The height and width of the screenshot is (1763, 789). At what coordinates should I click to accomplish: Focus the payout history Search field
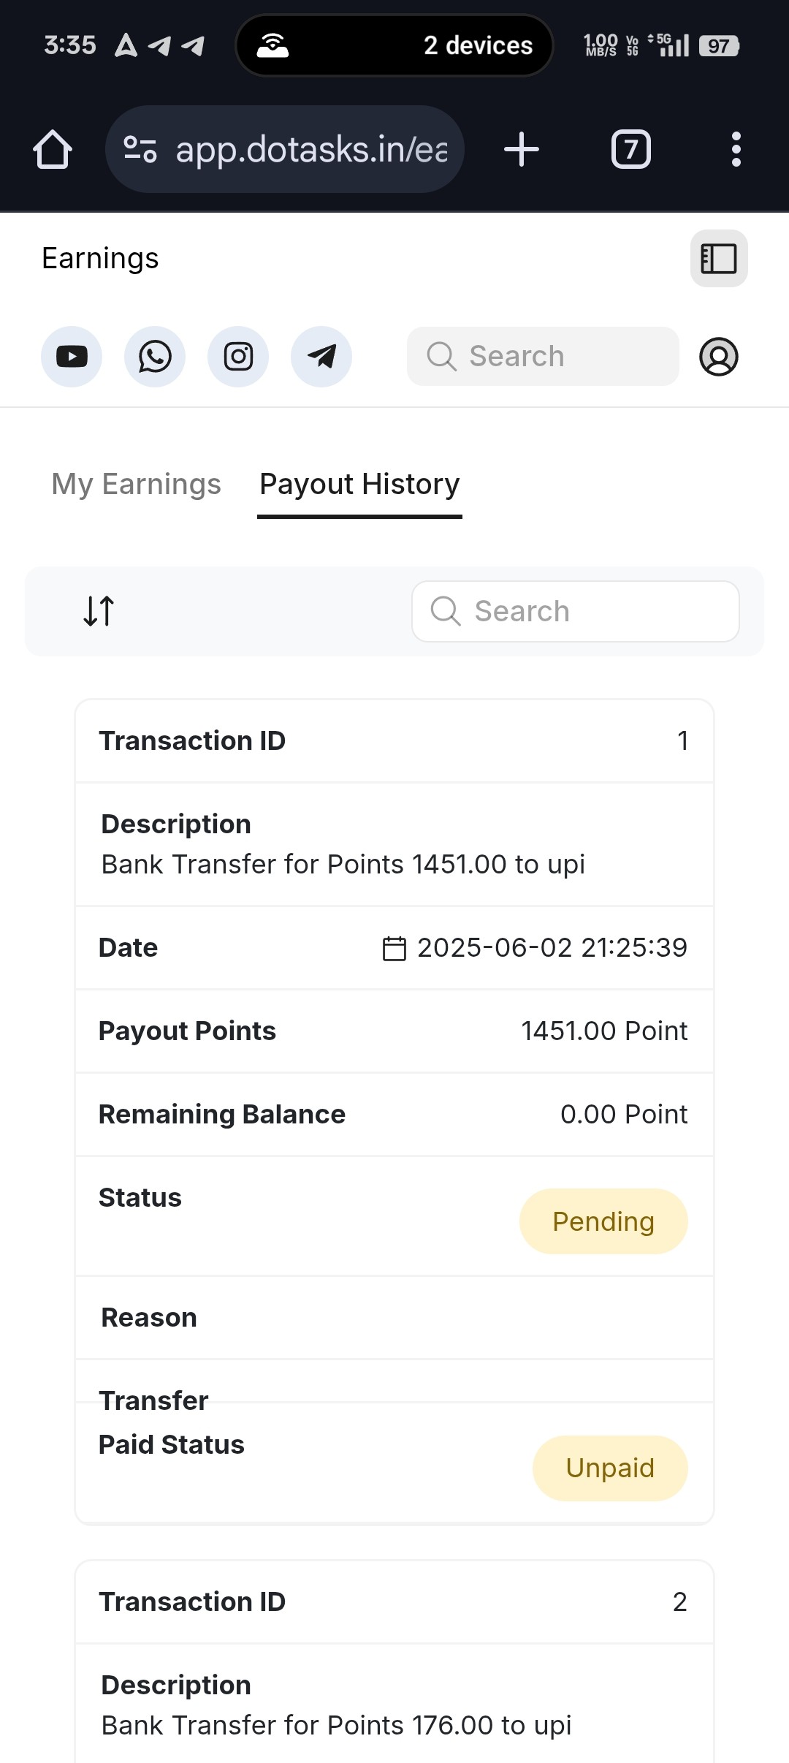[x=576, y=612]
